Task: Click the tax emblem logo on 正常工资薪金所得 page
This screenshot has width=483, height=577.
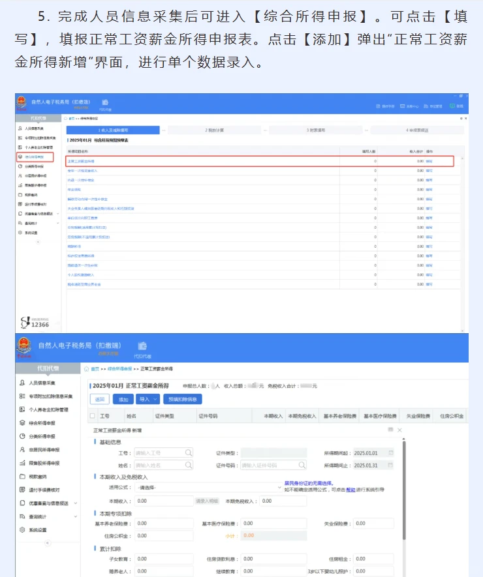Action: (x=24, y=347)
